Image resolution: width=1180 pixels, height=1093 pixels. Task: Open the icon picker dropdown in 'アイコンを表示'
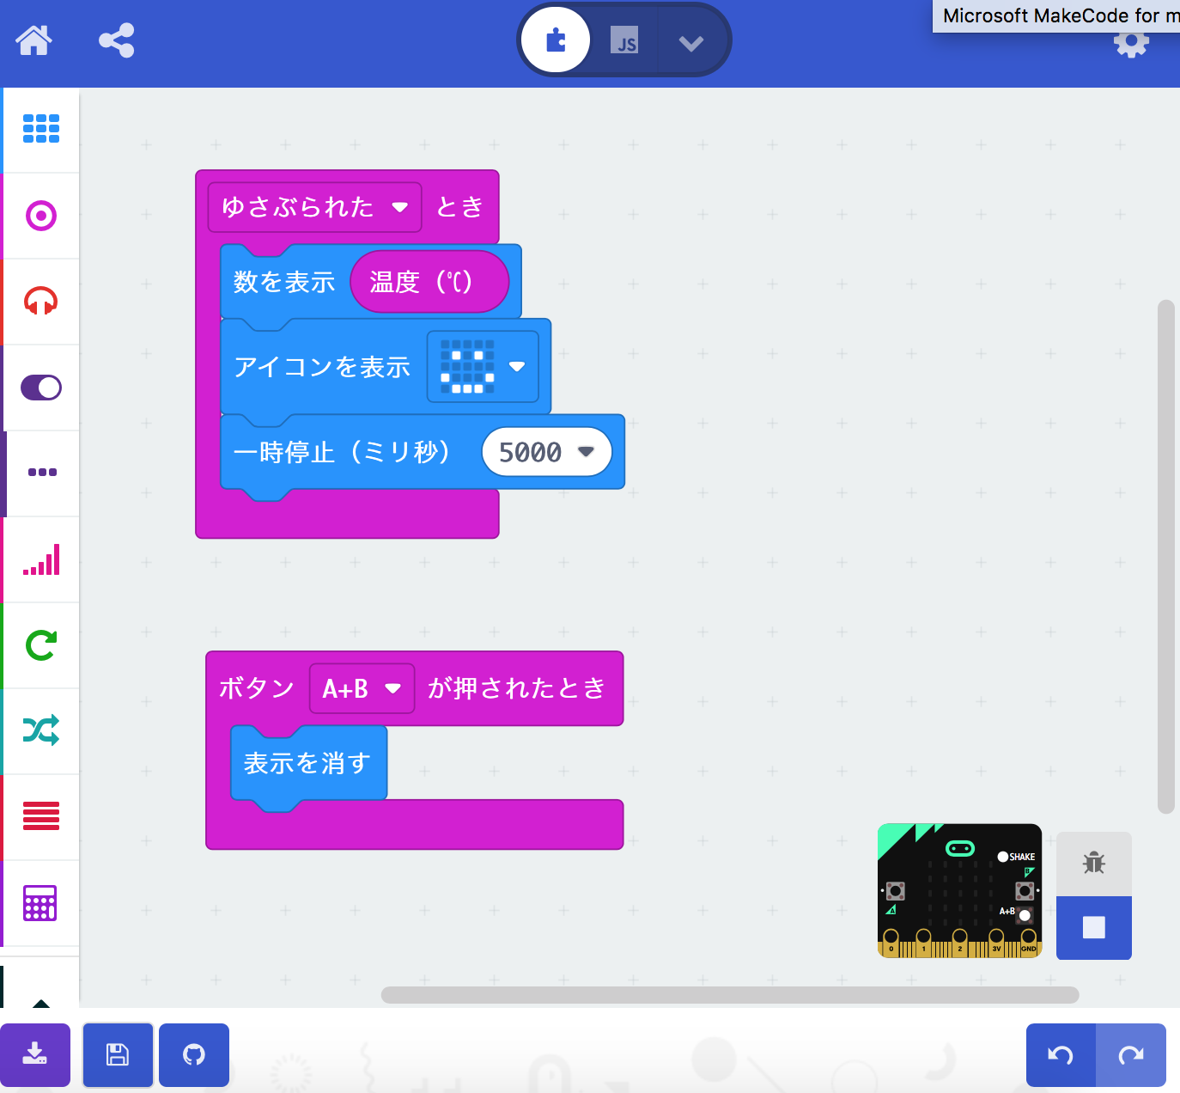click(x=483, y=367)
